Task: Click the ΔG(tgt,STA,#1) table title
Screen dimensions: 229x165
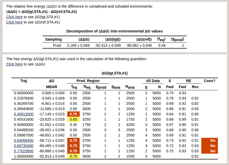Action: [x=114, y=73]
